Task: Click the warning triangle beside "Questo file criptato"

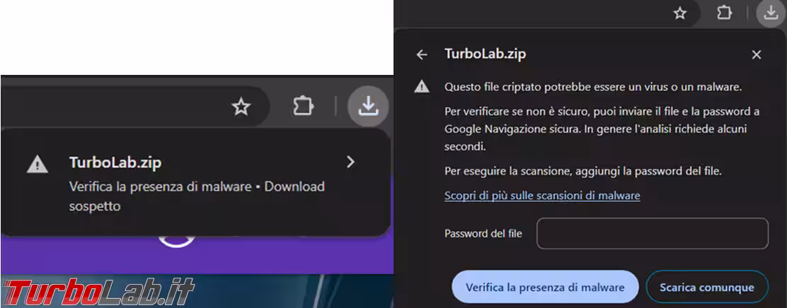Action: click(422, 87)
